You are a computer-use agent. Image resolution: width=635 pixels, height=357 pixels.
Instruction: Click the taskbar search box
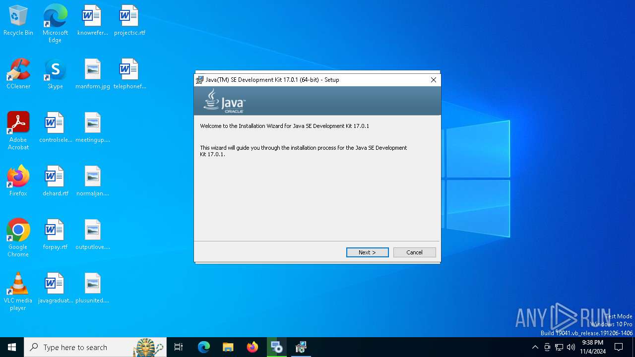(x=95, y=347)
